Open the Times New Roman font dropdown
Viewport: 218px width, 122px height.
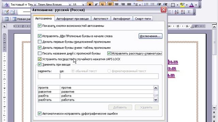69,5
